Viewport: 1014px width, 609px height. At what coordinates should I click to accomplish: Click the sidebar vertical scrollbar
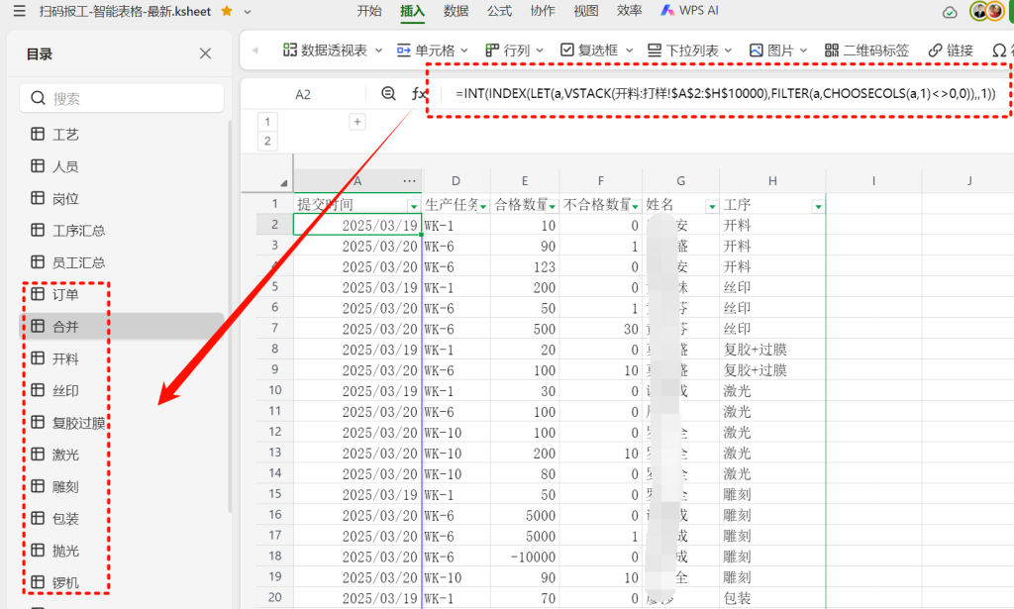pos(230,317)
